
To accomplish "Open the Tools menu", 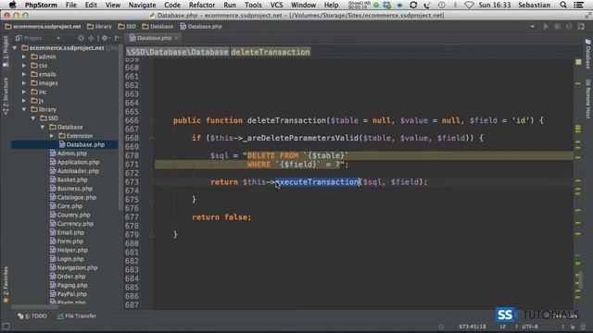I will click(x=253, y=5).
